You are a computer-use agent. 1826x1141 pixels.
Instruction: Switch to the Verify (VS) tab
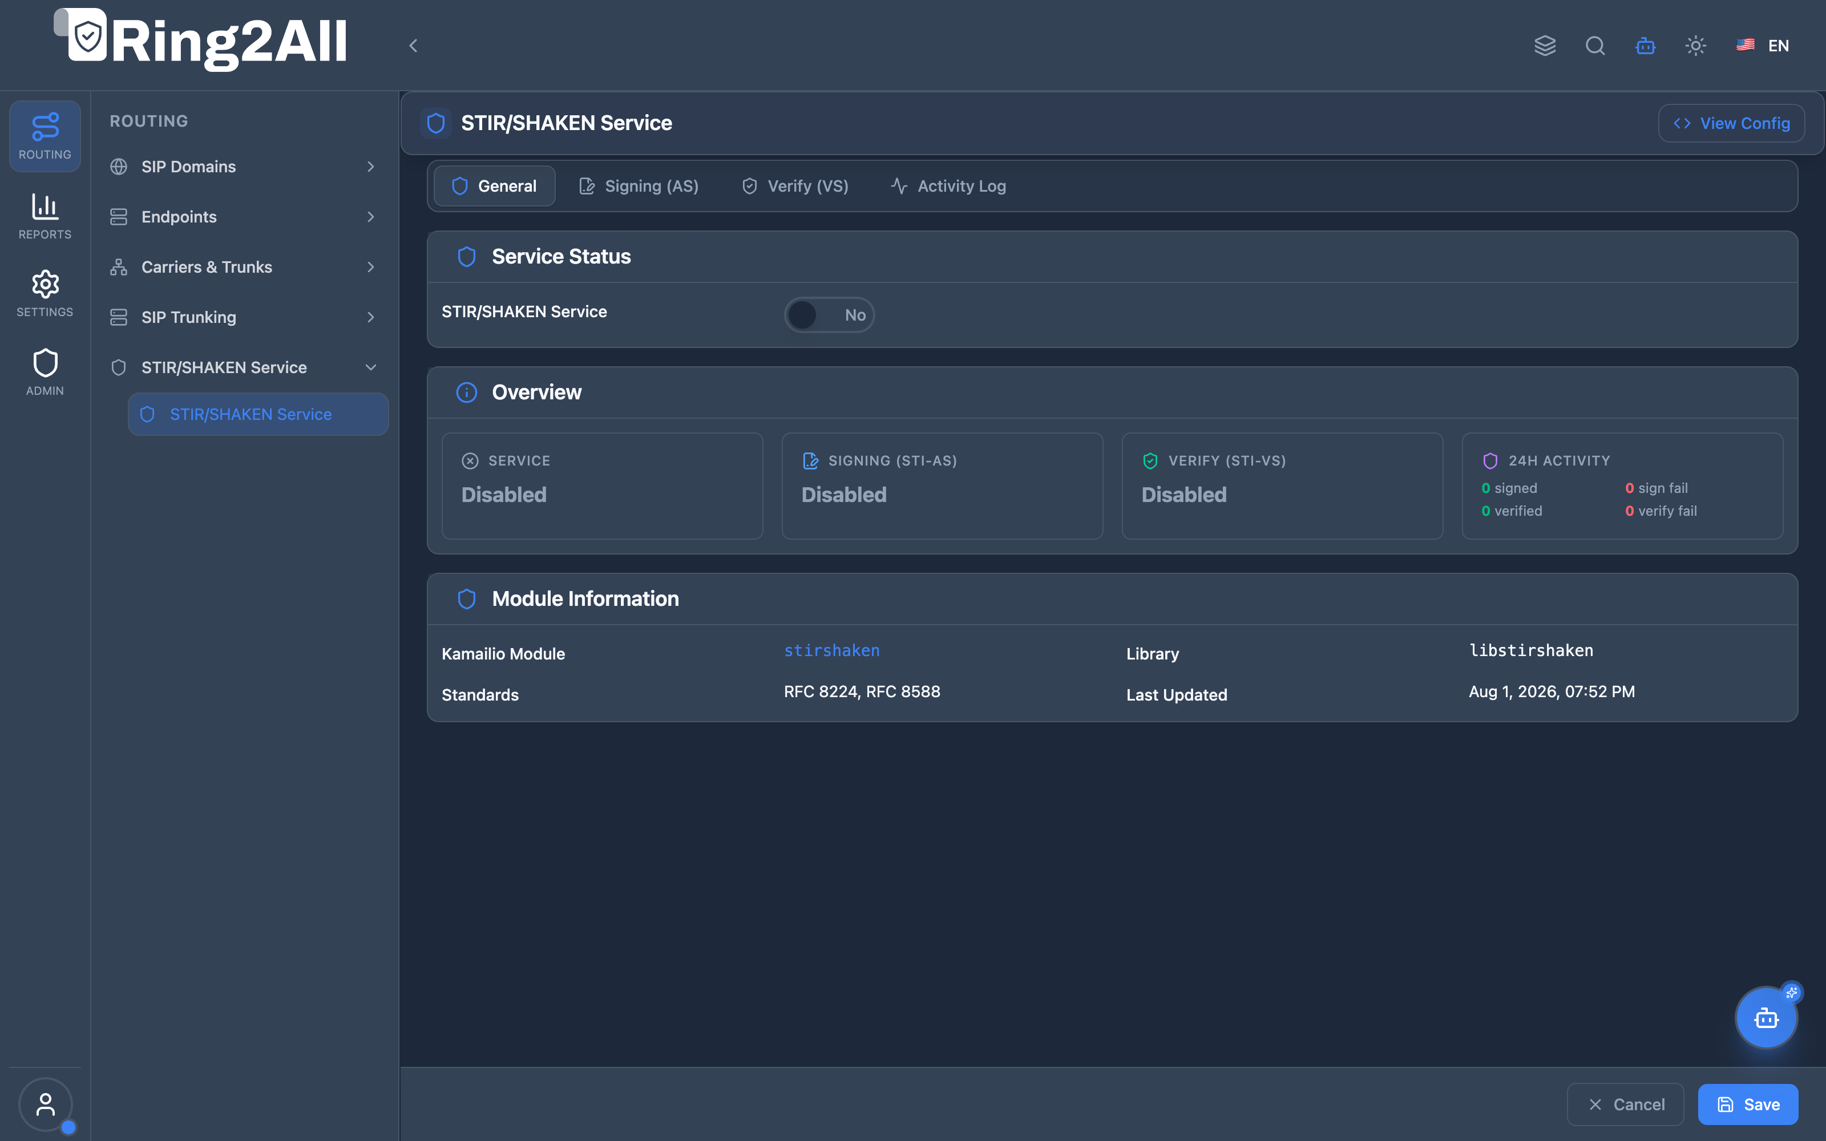pos(795,185)
